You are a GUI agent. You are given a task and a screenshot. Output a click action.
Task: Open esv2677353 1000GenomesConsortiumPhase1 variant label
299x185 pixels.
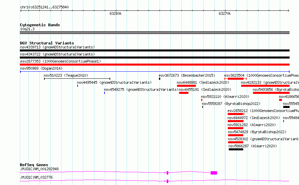point(60,61)
